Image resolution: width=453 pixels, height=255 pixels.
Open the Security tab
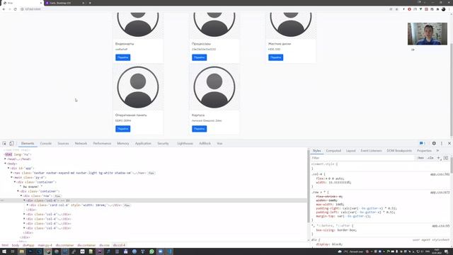pyautogui.click(x=163, y=143)
